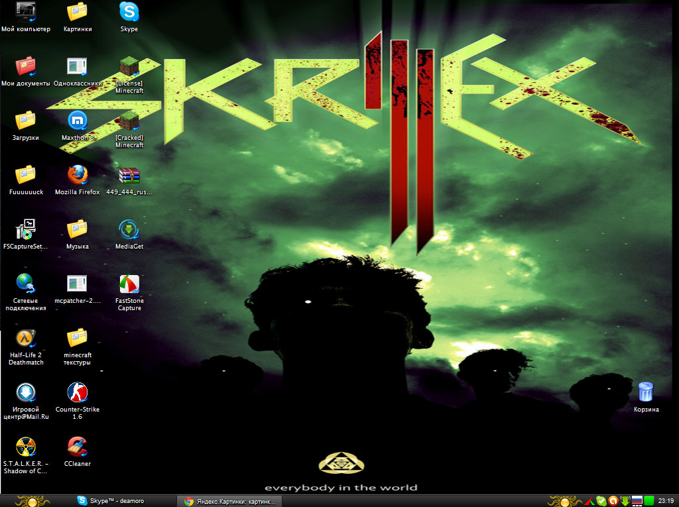Launch the Skype desktop shortcut

point(129,17)
